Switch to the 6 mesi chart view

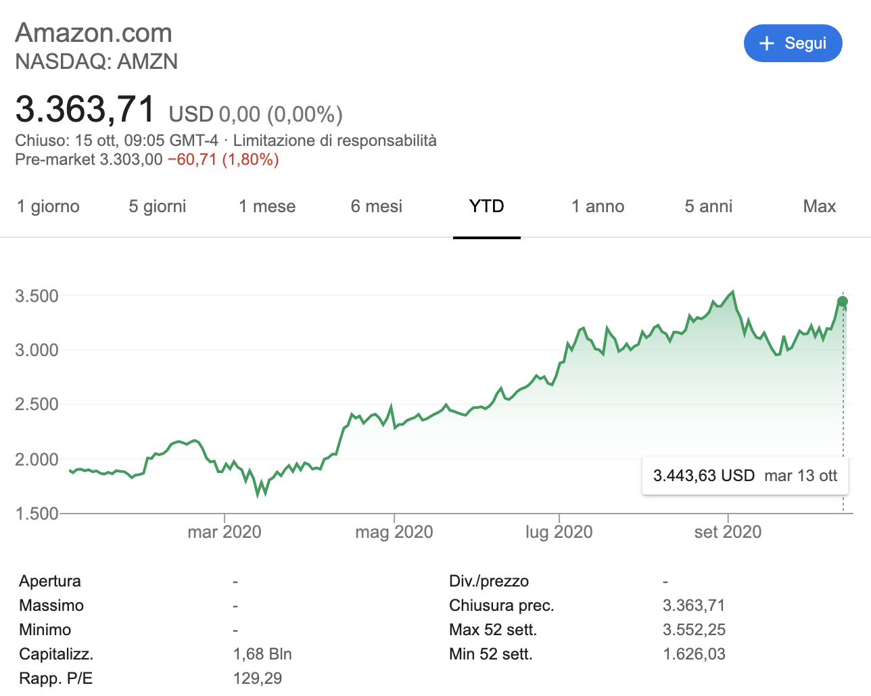[376, 206]
